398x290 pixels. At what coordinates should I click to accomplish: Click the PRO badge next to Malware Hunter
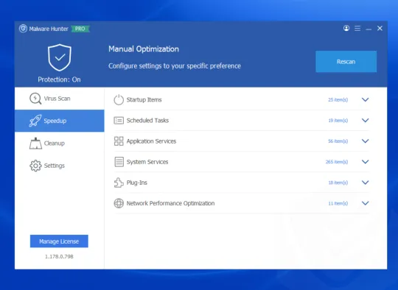click(x=80, y=29)
